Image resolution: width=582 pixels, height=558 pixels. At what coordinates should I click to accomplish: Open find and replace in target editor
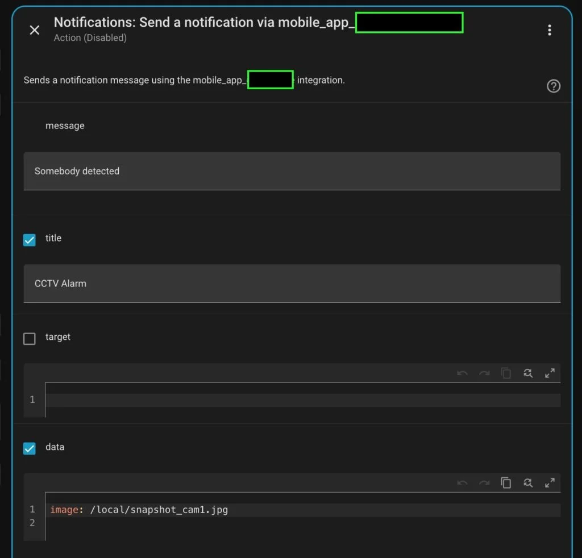pyautogui.click(x=528, y=373)
